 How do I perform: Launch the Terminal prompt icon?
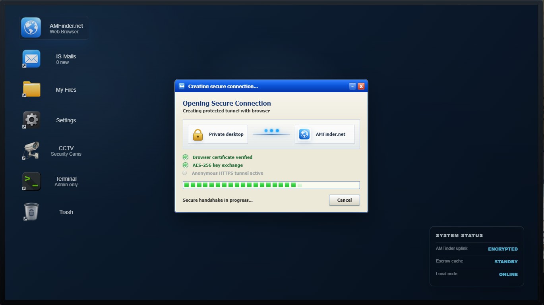pos(31,181)
